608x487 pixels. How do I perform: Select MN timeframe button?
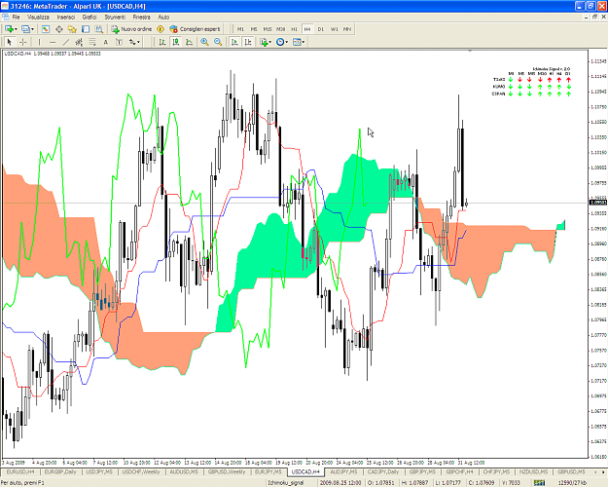coord(347,29)
